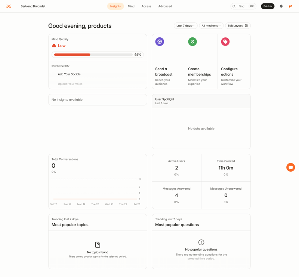Click the green dollar memberships icon
Screen dimensions: 299x277
point(192,42)
